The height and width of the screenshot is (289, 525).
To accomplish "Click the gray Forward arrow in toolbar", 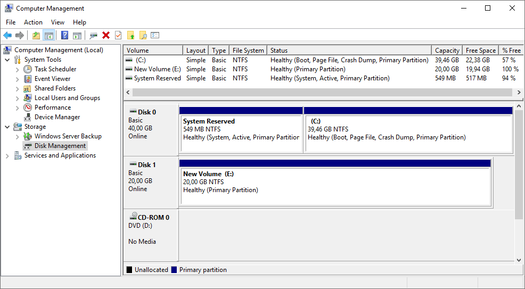I will tap(20, 35).
